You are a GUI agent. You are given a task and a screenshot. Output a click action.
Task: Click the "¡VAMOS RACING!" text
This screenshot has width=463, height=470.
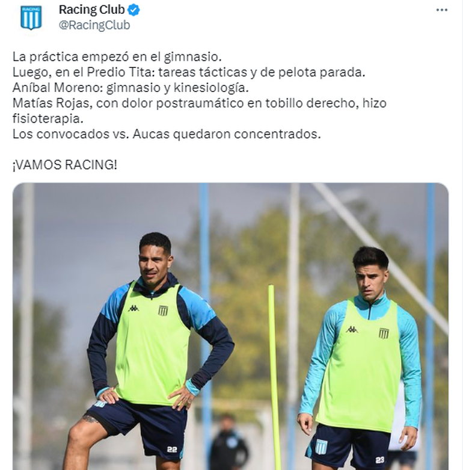(x=65, y=165)
